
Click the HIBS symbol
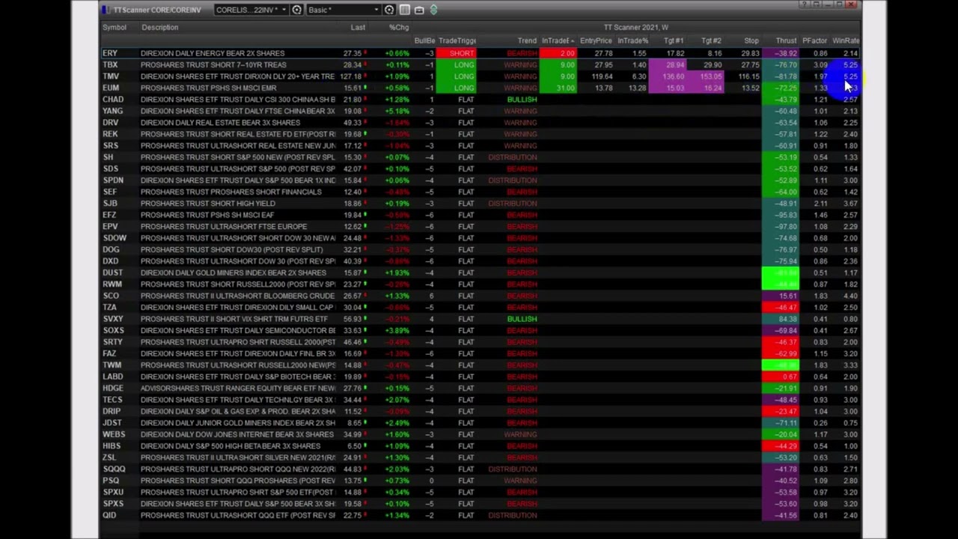[x=111, y=446]
